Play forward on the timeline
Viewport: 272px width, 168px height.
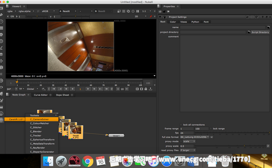tap(88, 89)
